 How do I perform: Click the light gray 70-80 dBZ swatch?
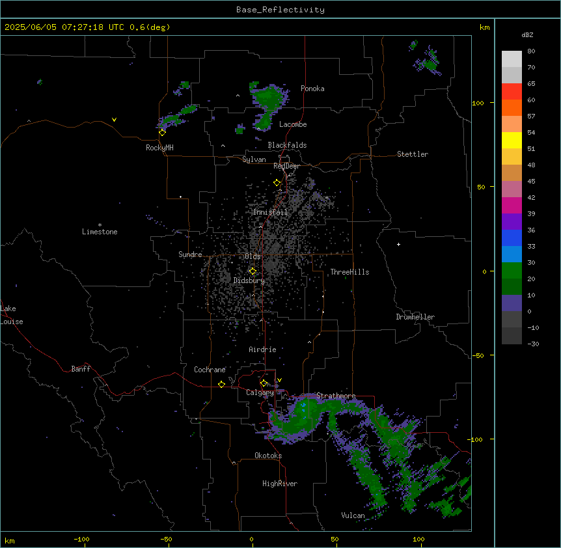[x=512, y=59]
